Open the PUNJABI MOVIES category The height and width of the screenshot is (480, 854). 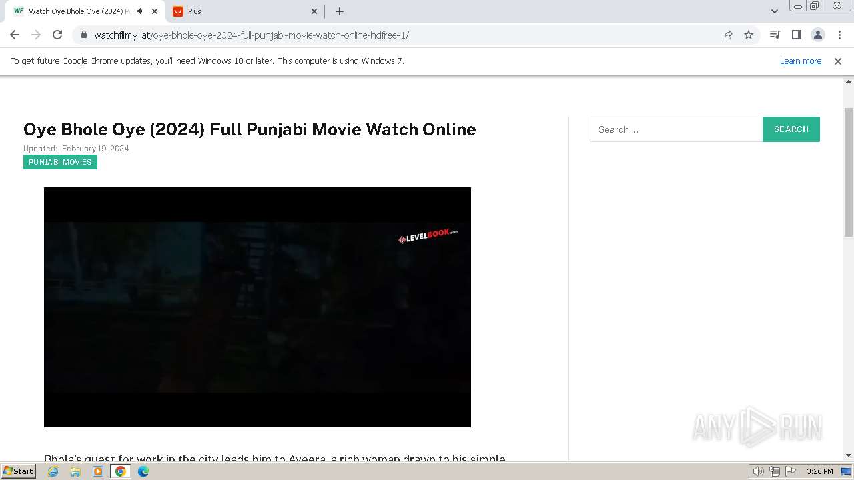point(60,162)
